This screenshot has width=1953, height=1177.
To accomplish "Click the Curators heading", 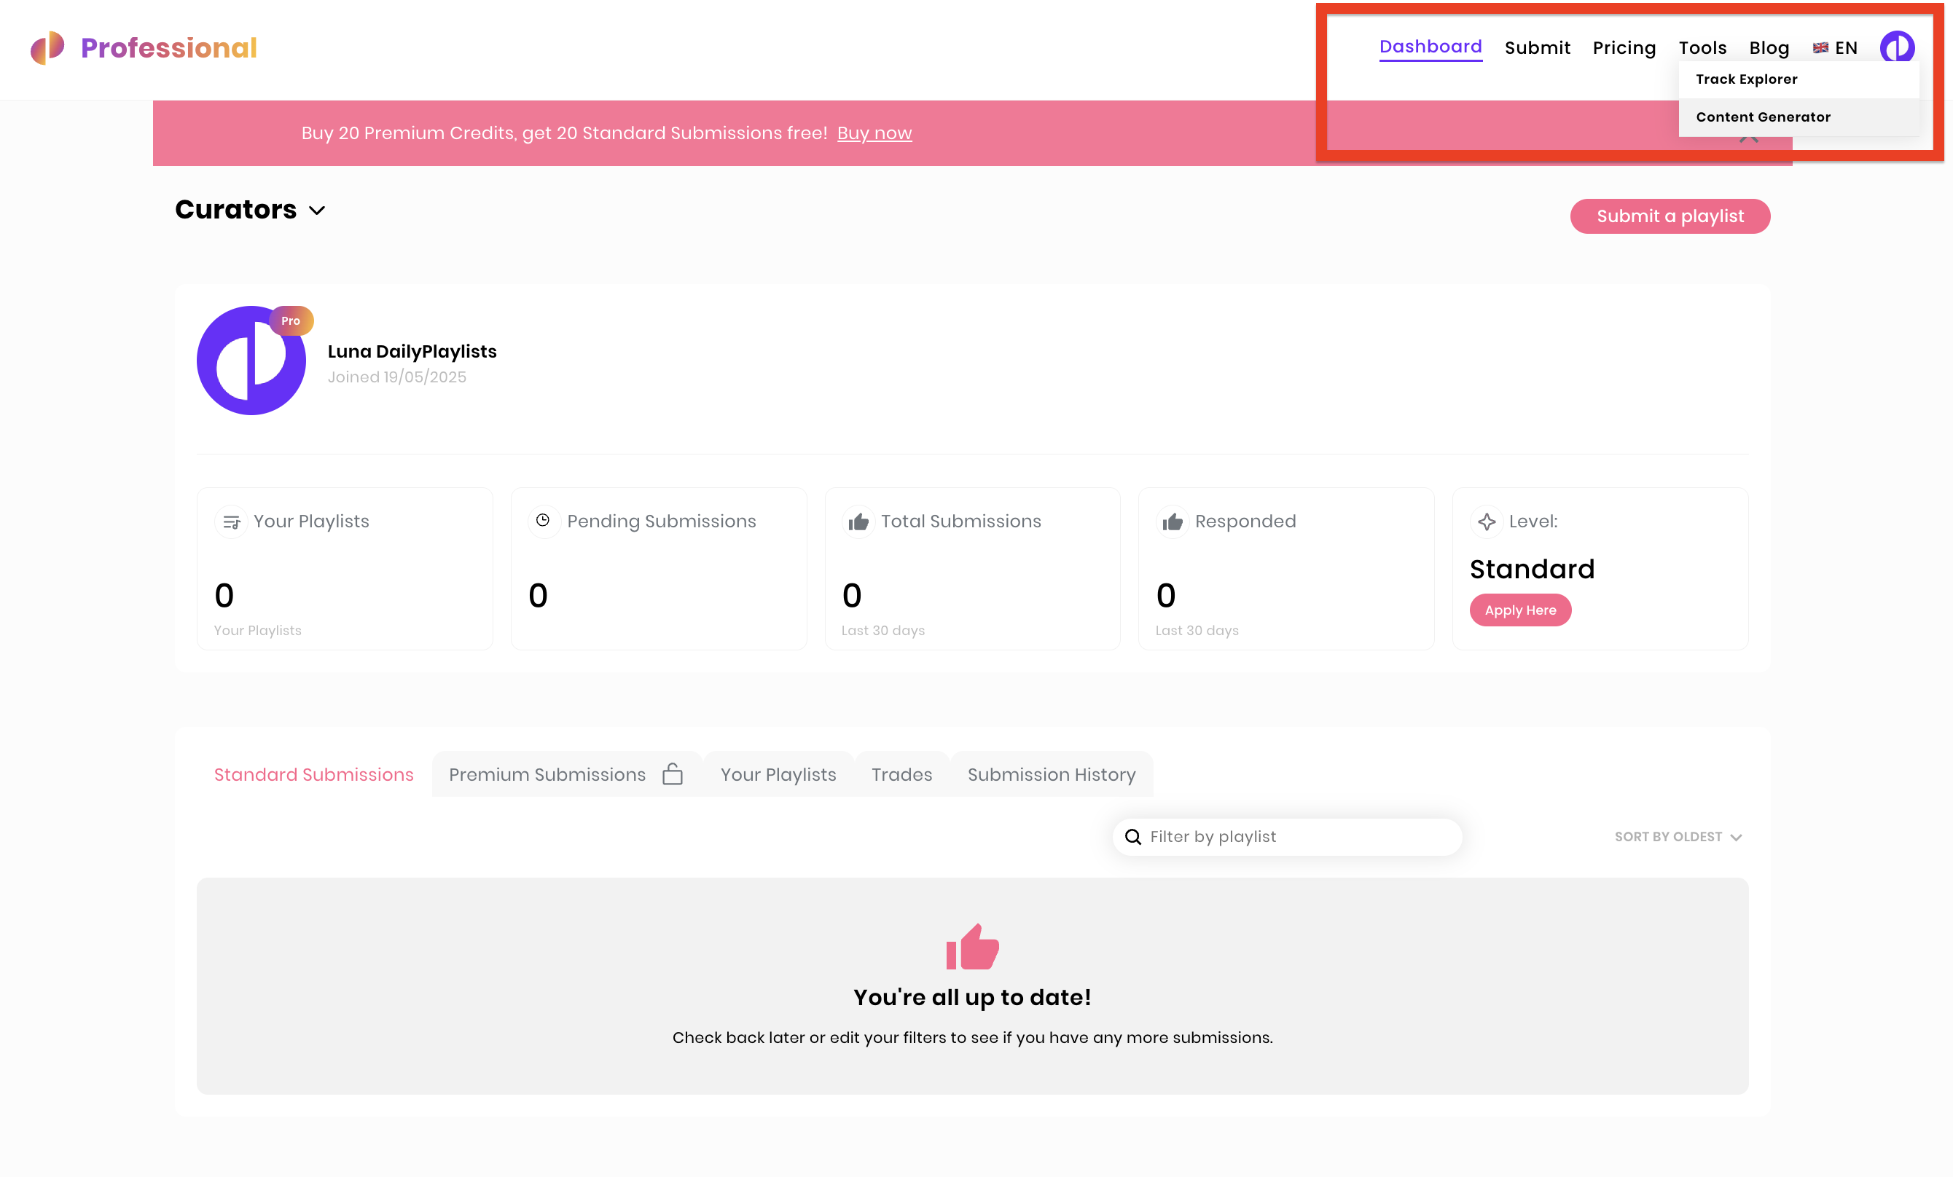I will click(x=235, y=209).
